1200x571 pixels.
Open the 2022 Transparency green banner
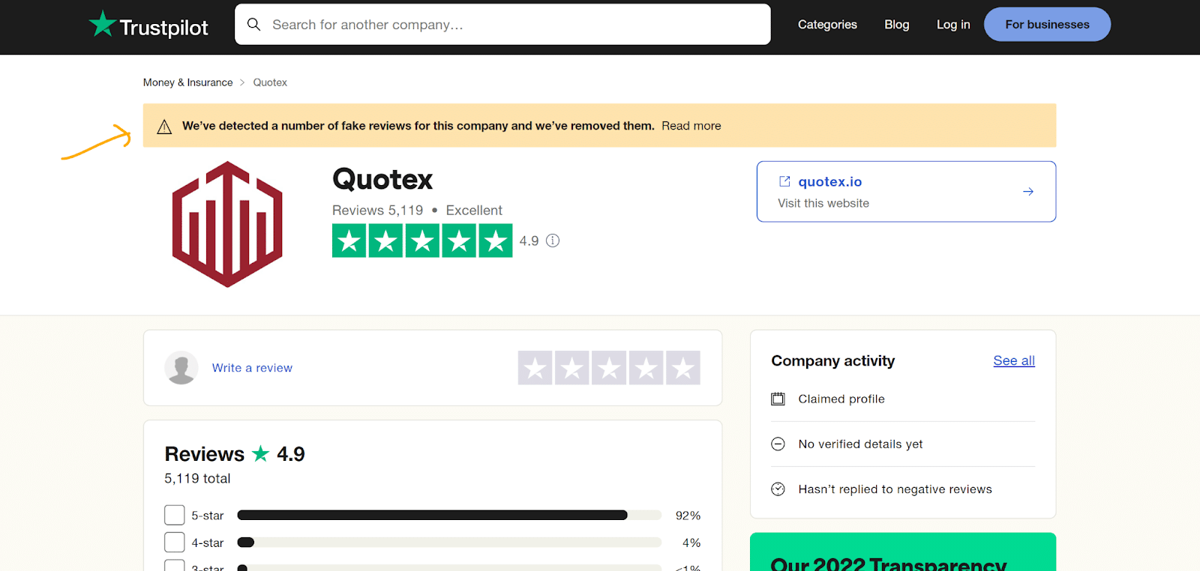pyautogui.click(x=903, y=552)
